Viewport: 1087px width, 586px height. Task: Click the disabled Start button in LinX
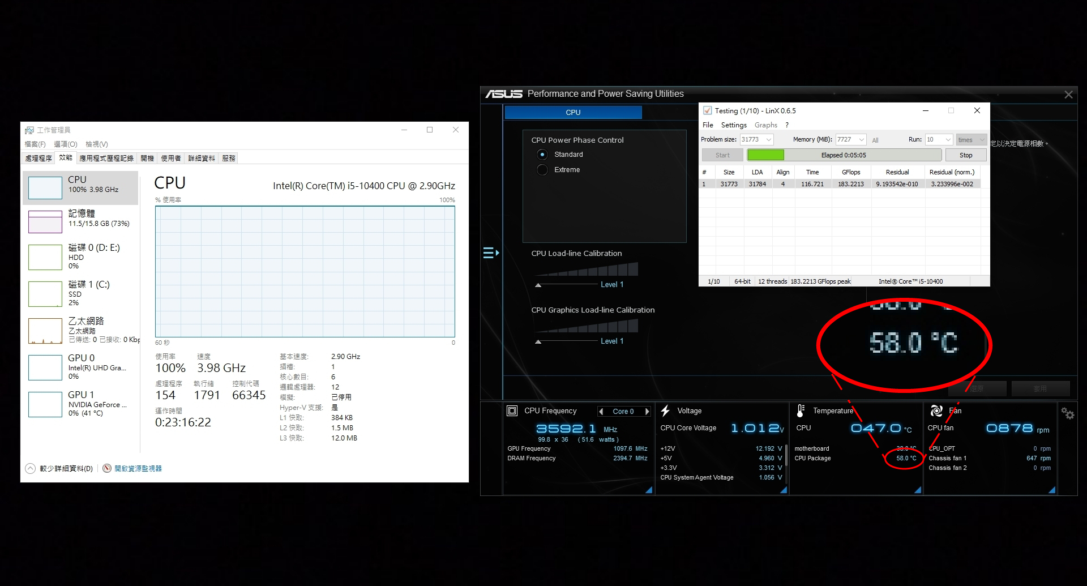(722, 155)
